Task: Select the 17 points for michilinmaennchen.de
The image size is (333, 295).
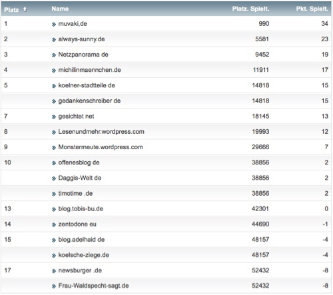Action: [325, 70]
